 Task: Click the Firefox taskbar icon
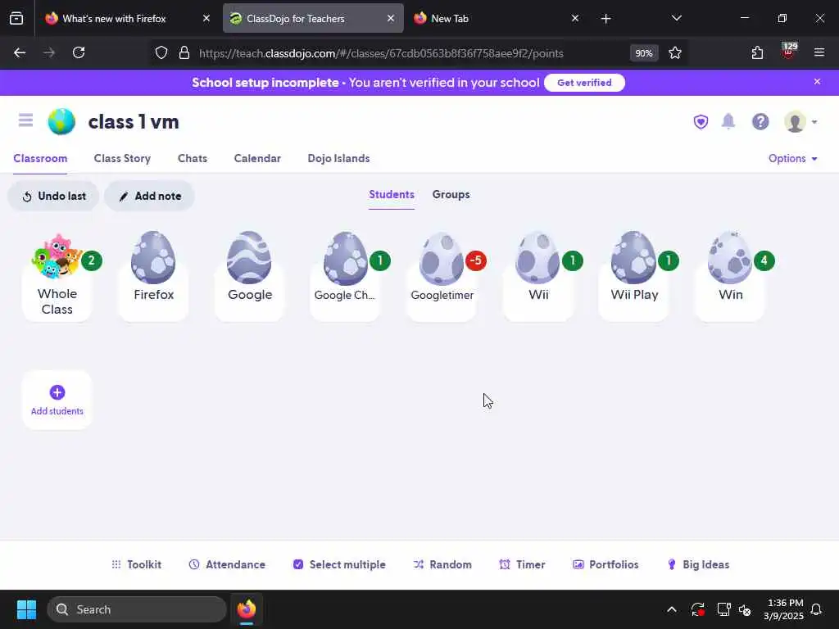(246, 609)
